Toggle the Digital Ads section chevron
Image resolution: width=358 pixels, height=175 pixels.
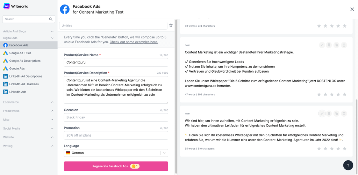pos(52,38)
